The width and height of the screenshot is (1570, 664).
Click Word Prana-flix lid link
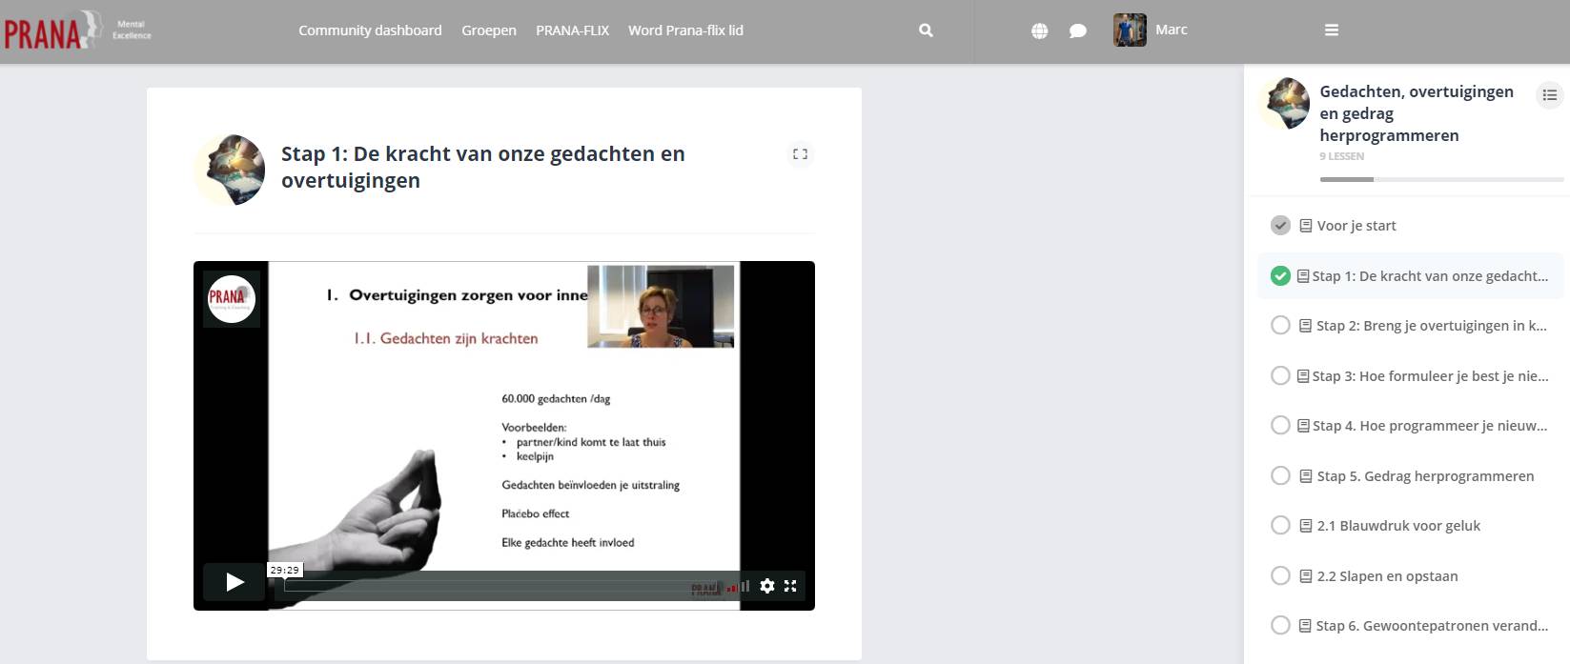click(685, 30)
